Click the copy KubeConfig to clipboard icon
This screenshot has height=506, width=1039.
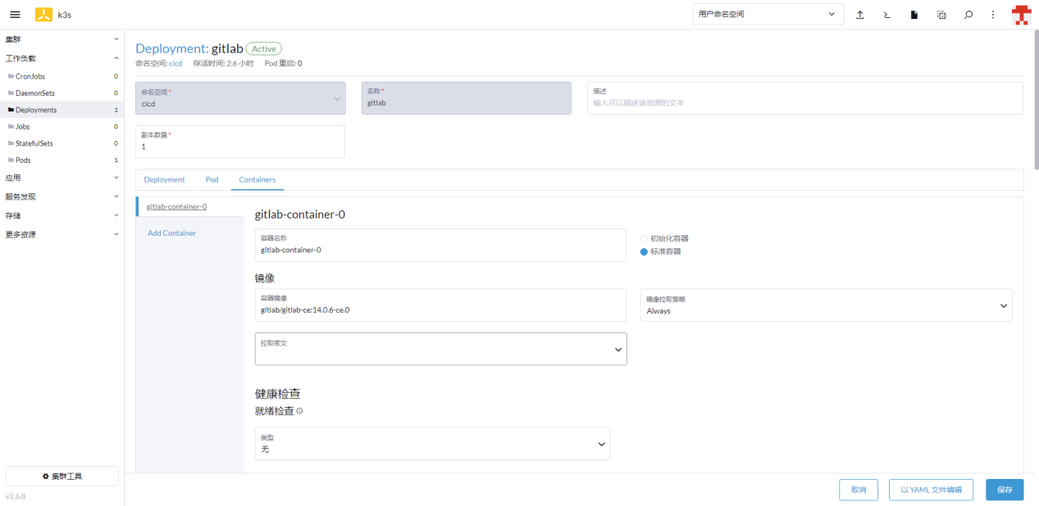[x=941, y=15]
